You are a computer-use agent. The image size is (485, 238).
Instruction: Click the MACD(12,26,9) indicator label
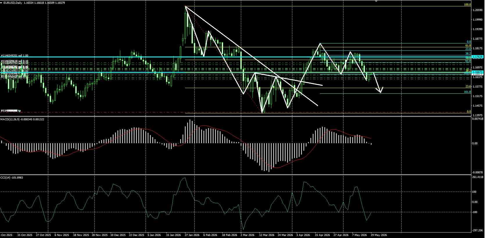(10, 119)
